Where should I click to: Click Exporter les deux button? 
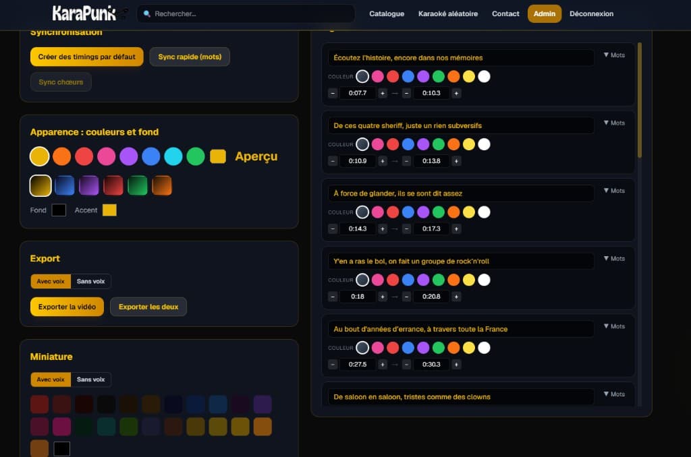tap(148, 307)
